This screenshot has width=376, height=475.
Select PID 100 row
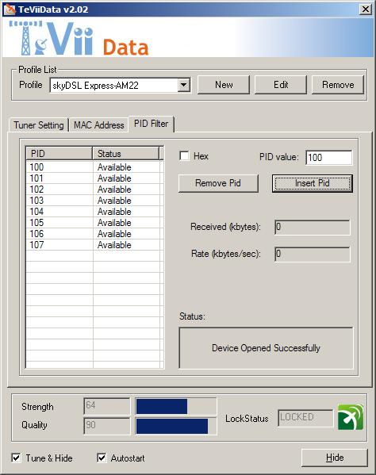coord(94,167)
